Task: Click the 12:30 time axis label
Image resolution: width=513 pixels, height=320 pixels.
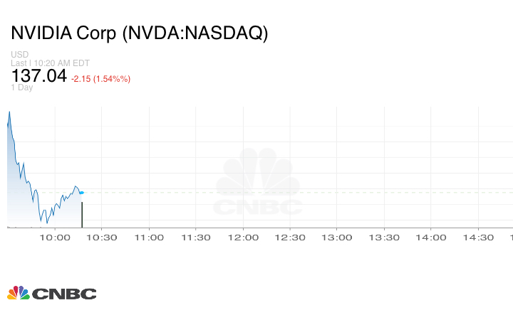Action: tap(290, 238)
